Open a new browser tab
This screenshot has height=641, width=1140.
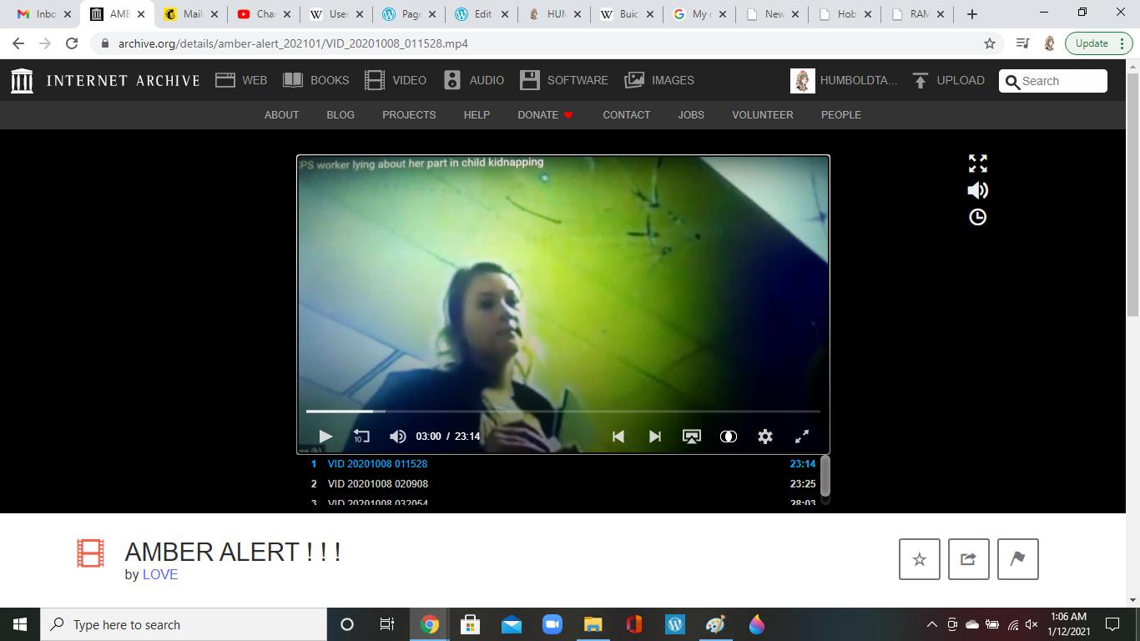pos(971,14)
